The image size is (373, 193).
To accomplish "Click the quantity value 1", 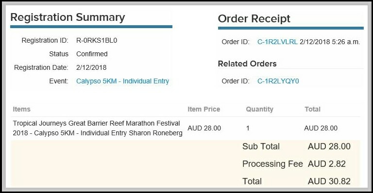I will pos(248,129).
